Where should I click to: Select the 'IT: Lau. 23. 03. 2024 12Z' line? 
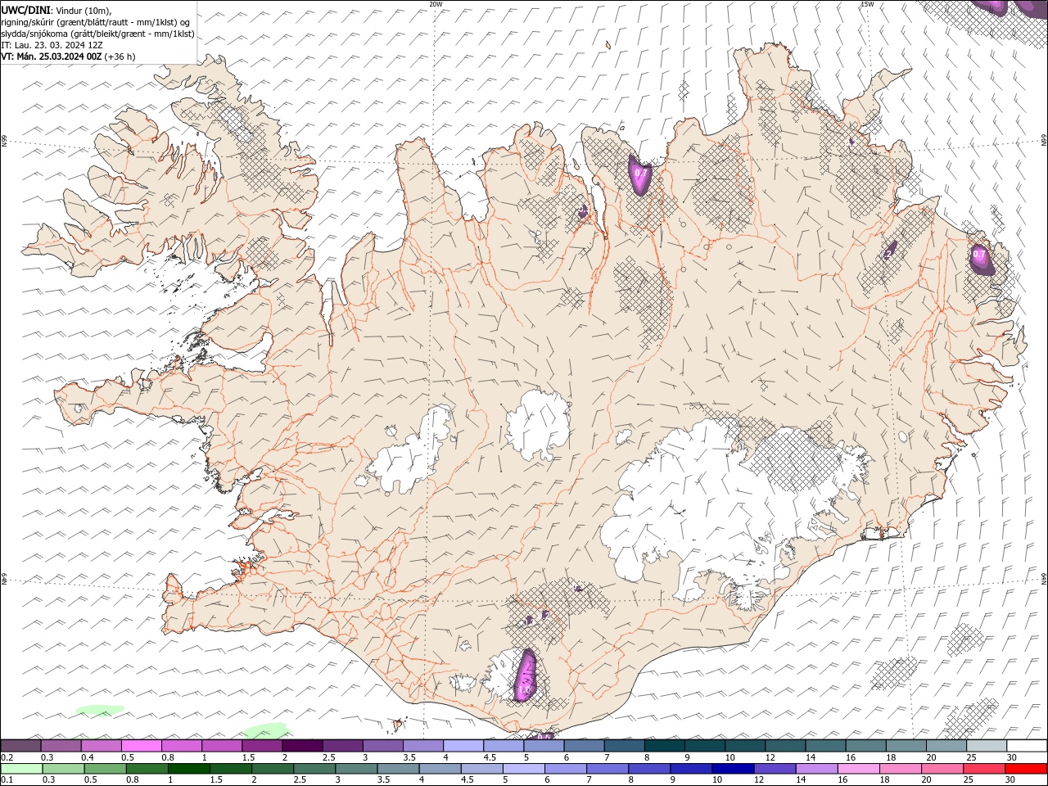pyautogui.click(x=50, y=45)
